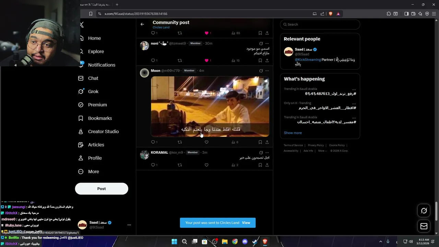Open @KickStreaming link in Saad's bio
The width and height of the screenshot is (439, 247).
(308, 60)
